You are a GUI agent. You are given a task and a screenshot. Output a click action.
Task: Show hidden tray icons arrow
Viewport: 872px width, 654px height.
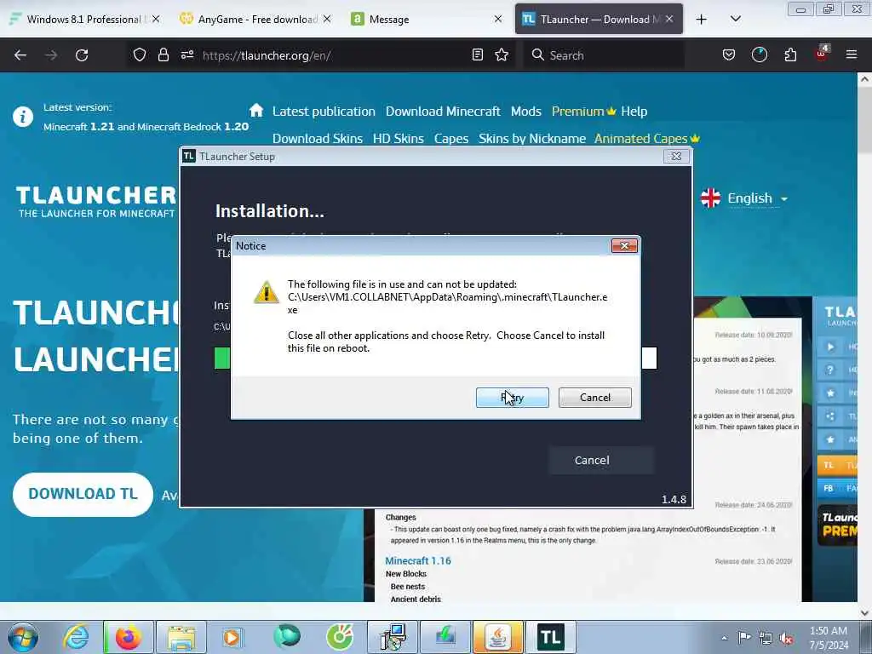[724, 638]
